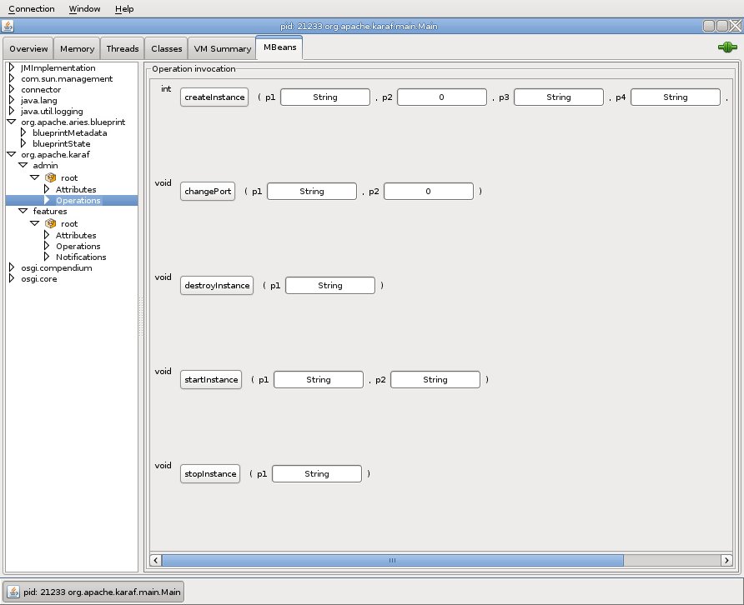Switch to the Threads tab

coord(123,49)
